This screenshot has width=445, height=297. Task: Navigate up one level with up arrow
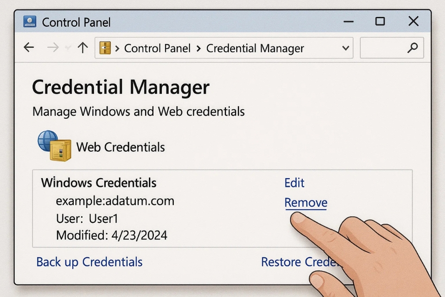tap(83, 48)
